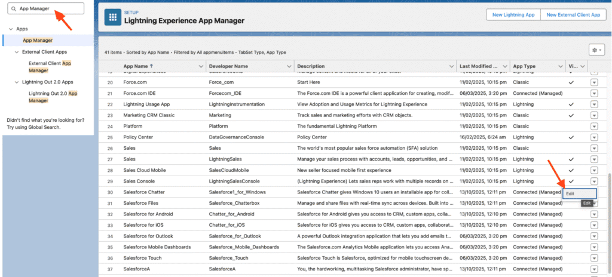Click the DataGovernanceConsole developer name
Screen dimensions: 612x277
(237, 137)
